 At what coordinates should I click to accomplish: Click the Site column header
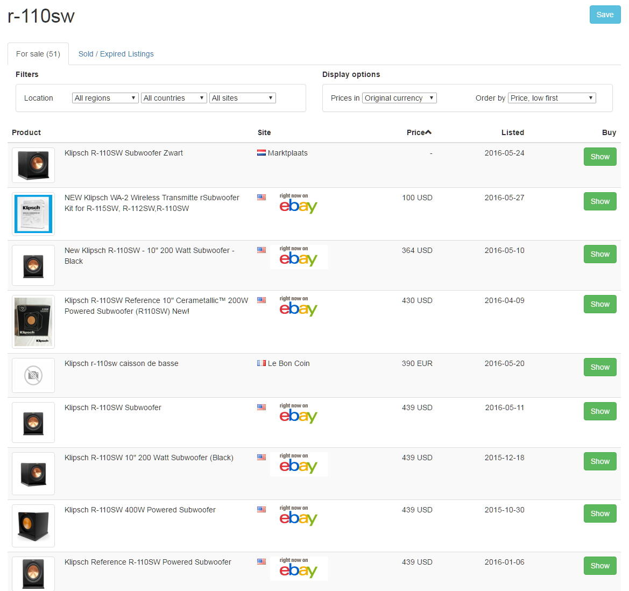tap(264, 132)
